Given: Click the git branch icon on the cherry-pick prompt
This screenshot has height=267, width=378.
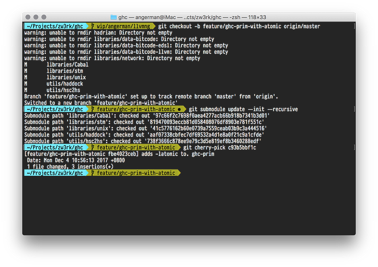Looking at the screenshot, I should (x=93, y=147).
